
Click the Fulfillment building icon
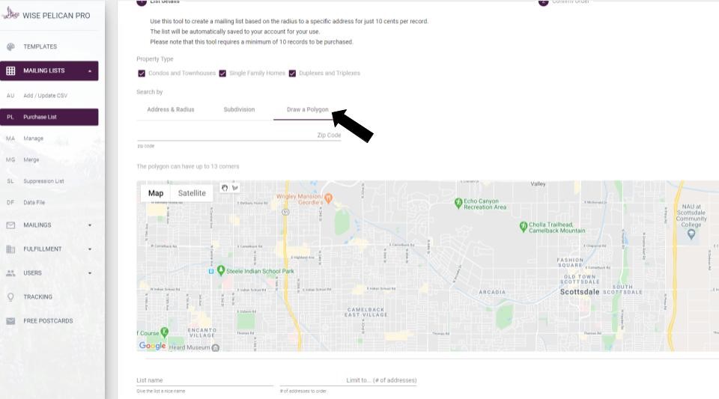[10, 249]
